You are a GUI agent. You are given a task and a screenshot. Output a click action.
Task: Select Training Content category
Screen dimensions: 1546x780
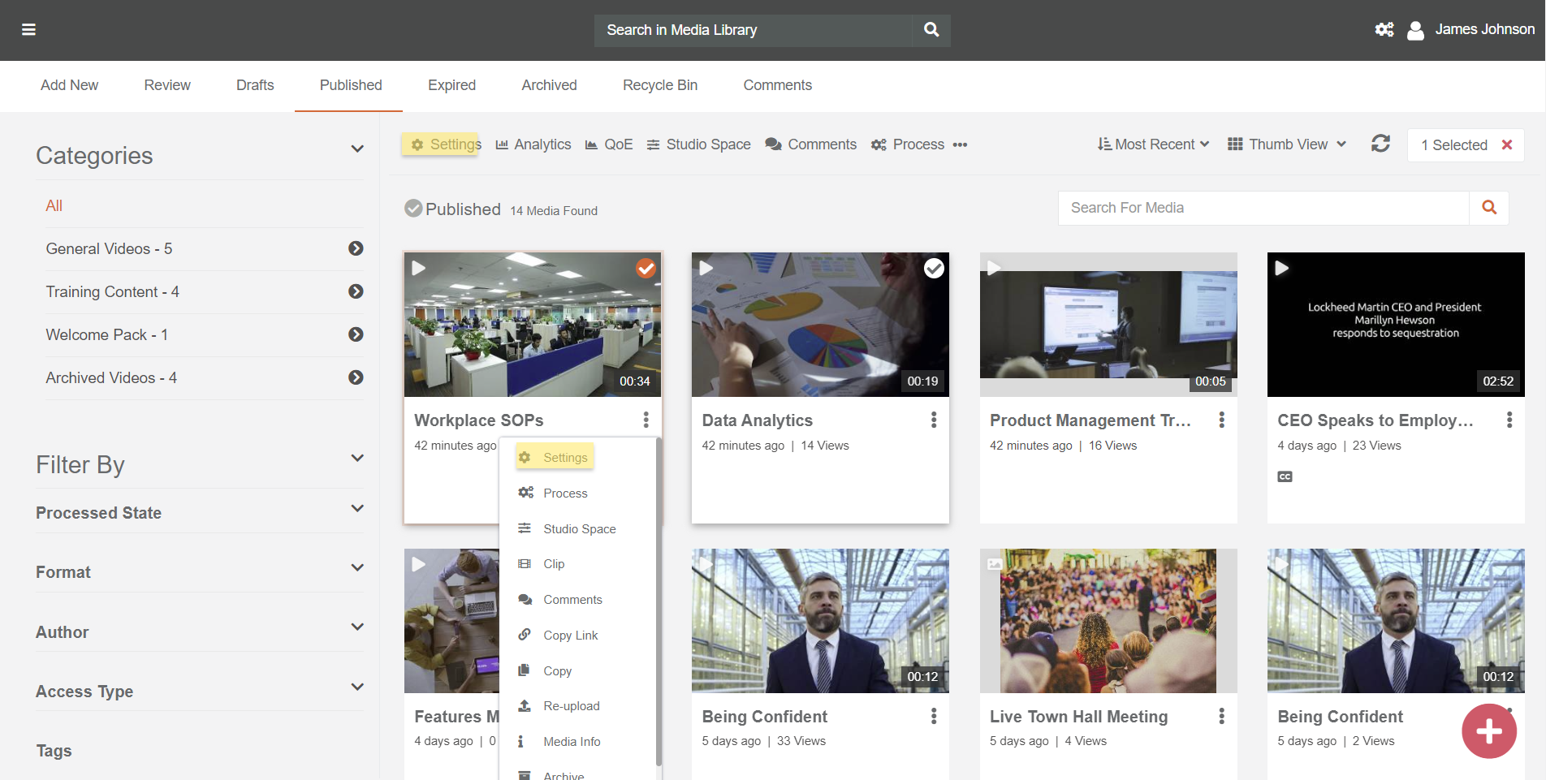coord(112,292)
